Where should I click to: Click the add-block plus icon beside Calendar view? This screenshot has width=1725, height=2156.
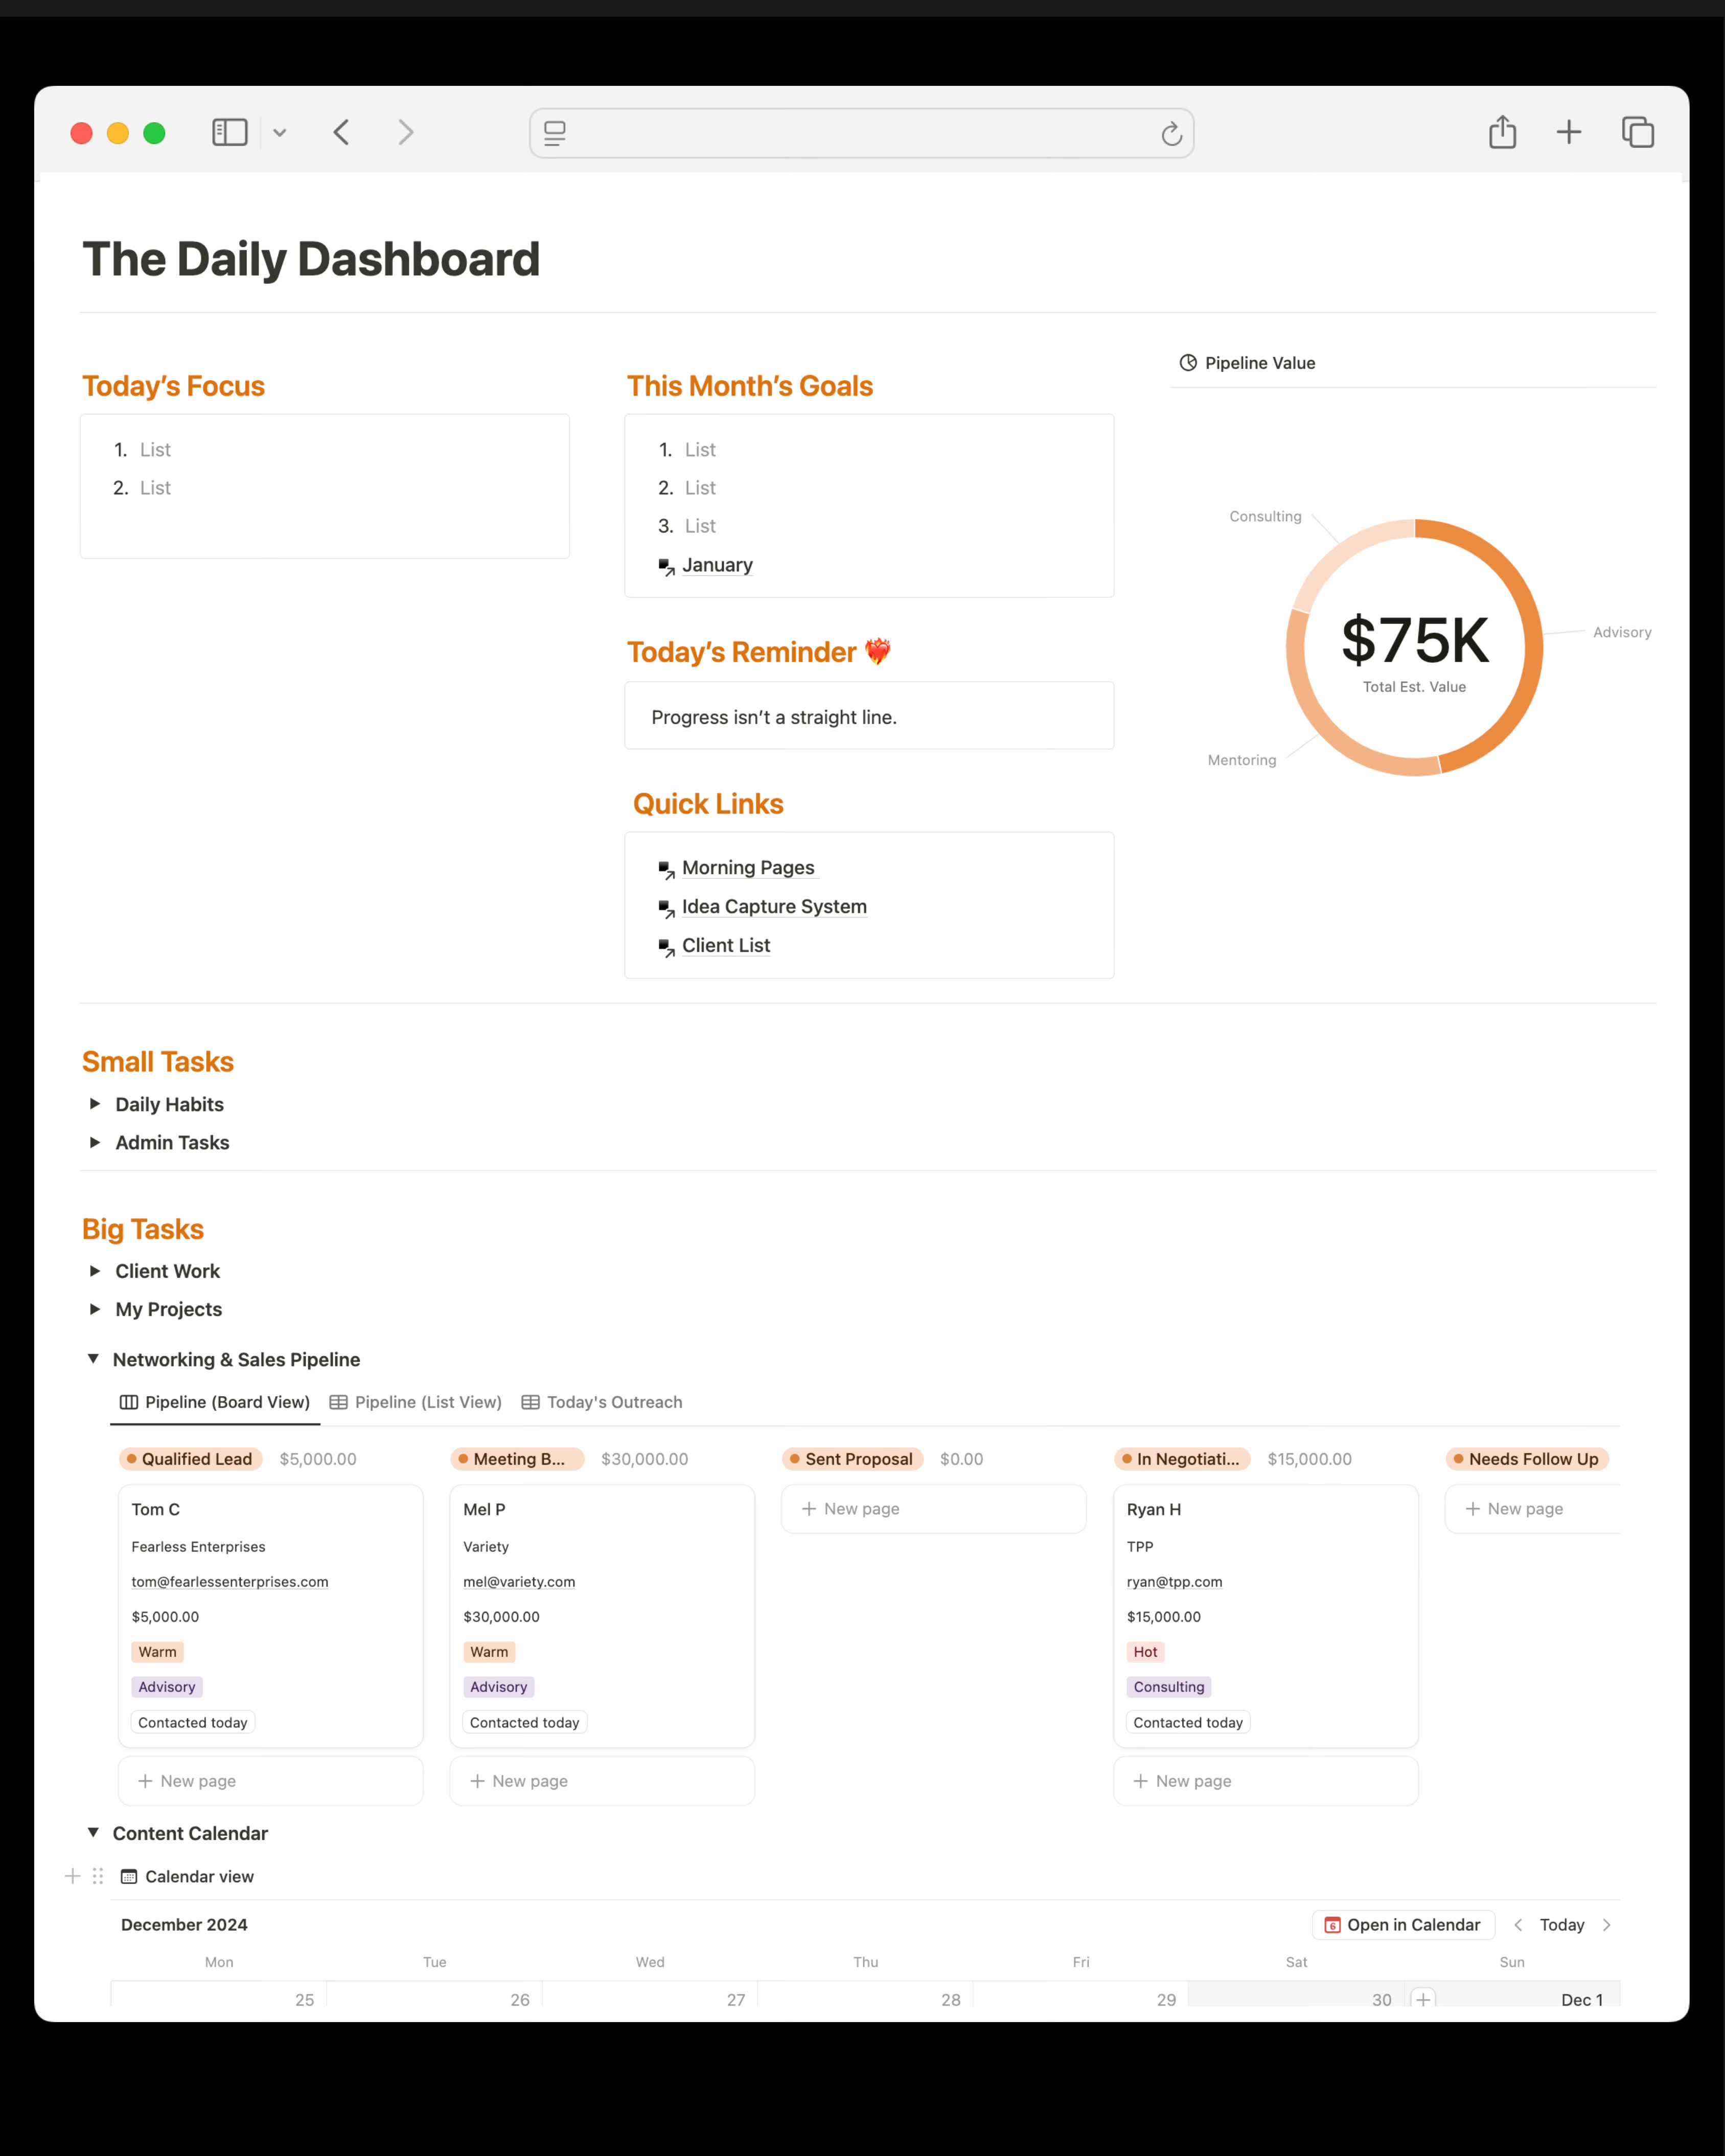(x=72, y=1876)
